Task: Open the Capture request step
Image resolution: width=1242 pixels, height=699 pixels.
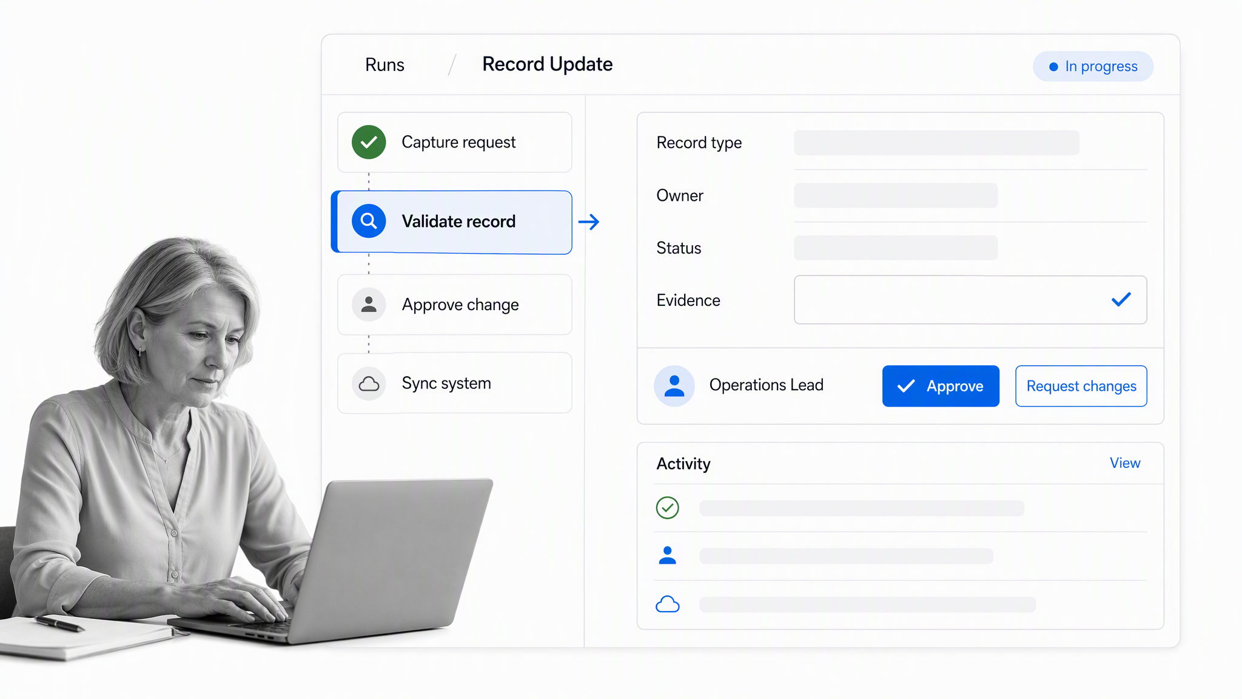Action: (455, 142)
